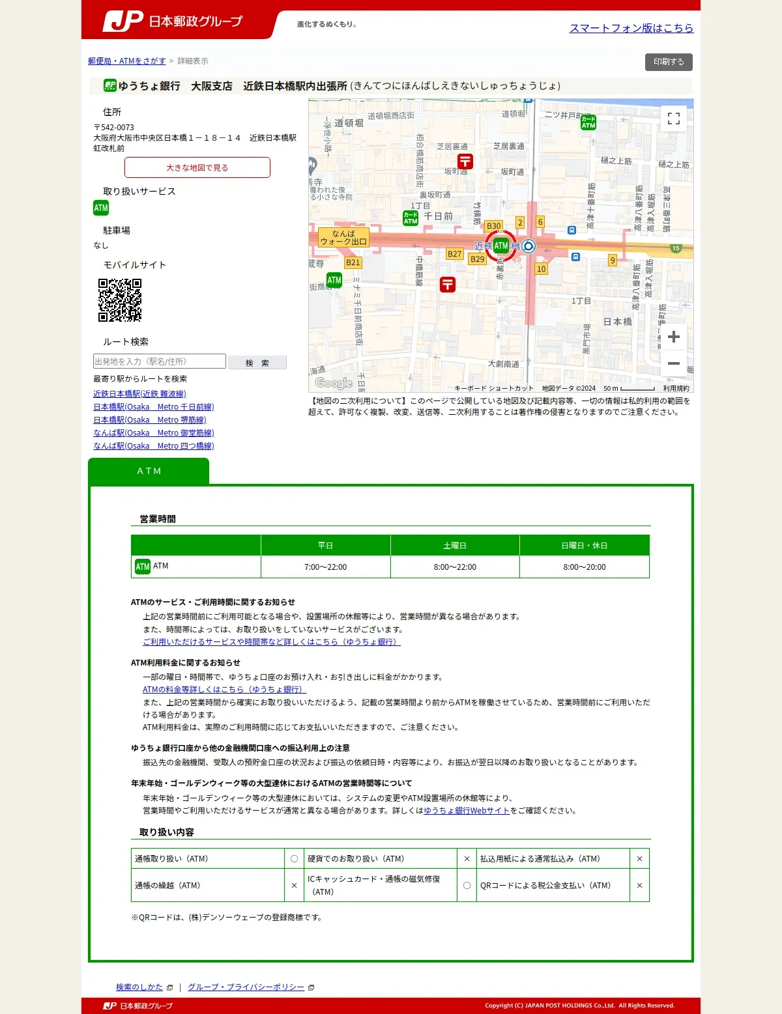Click Saturday hours 8:00～22:00 cell
The height and width of the screenshot is (1014, 782).
pos(455,567)
